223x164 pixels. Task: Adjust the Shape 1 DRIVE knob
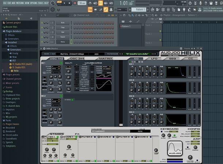pyautogui.click(x=69, y=147)
